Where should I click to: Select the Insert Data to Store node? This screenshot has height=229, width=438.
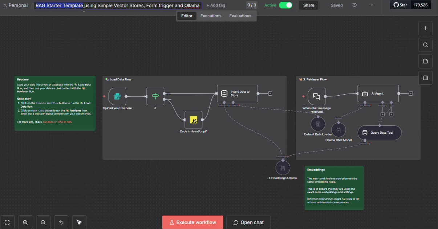pos(237,93)
